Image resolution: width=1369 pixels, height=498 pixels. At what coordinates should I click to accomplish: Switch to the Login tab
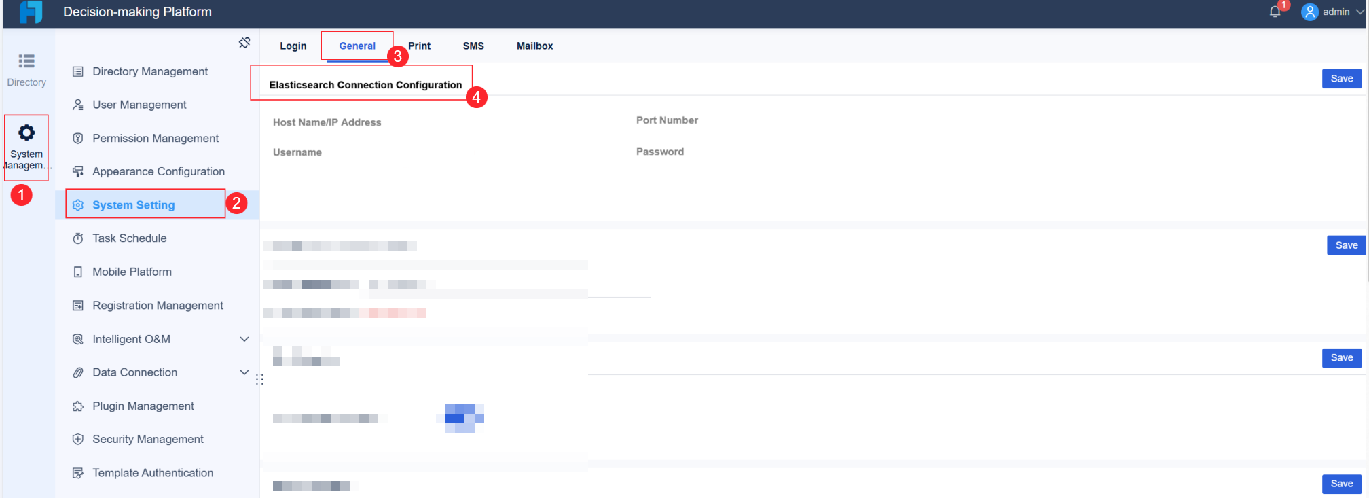click(x=293, y=46)
